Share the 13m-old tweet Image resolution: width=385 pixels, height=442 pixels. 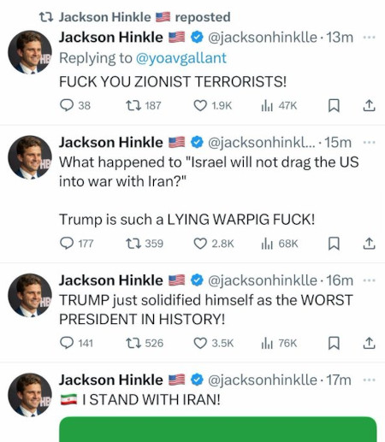pyautogui.click(x=369, y=105)
